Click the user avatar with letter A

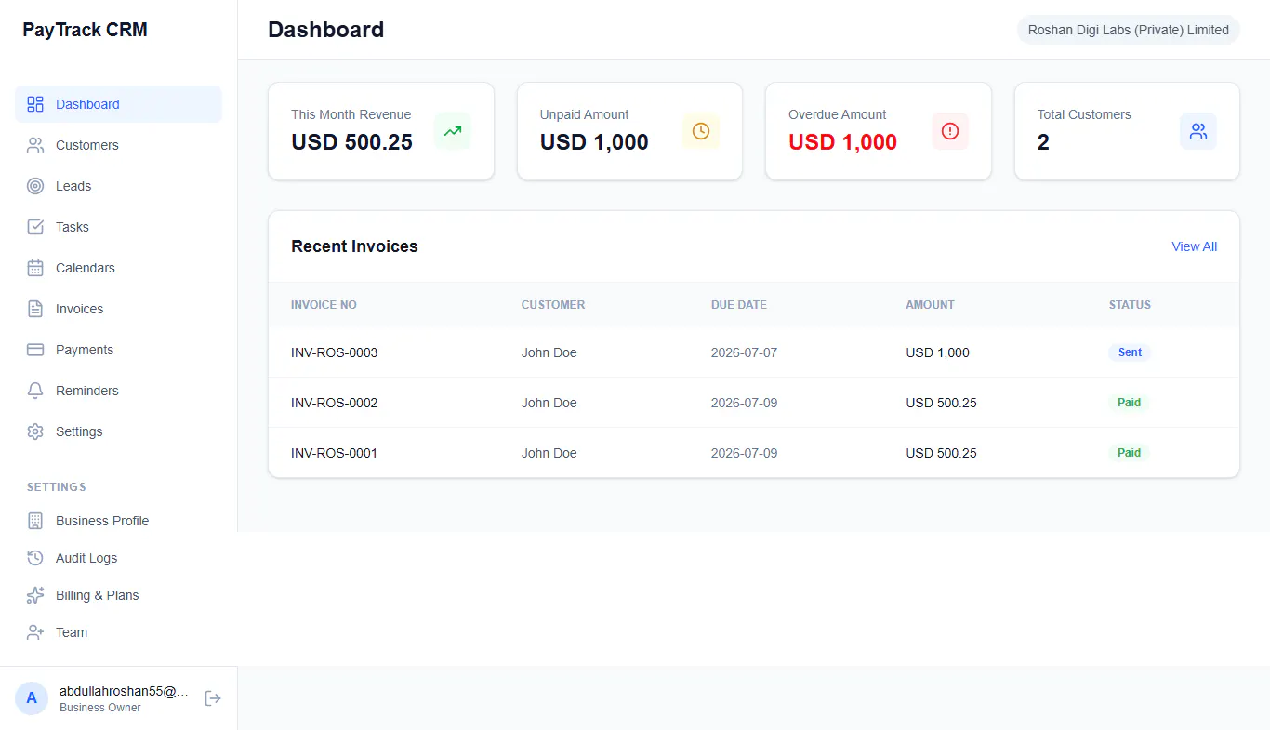(x=32, y=698)
